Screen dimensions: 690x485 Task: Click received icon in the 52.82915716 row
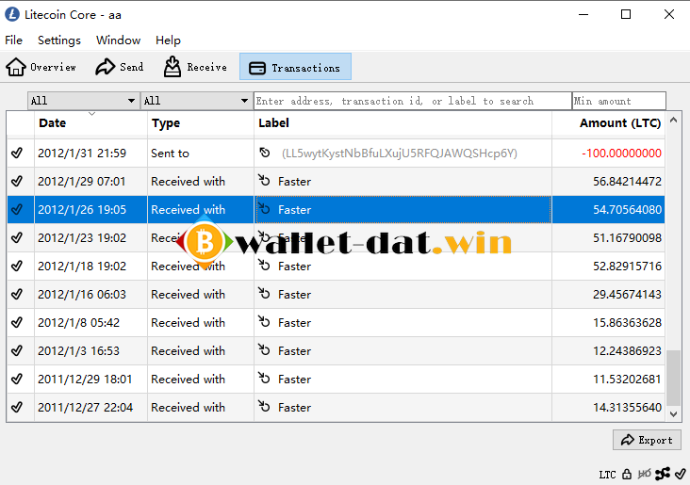(x=264, y=266)
